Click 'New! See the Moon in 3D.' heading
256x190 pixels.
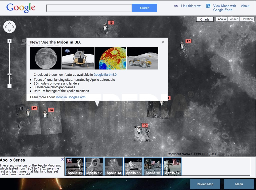coord(55,42)
